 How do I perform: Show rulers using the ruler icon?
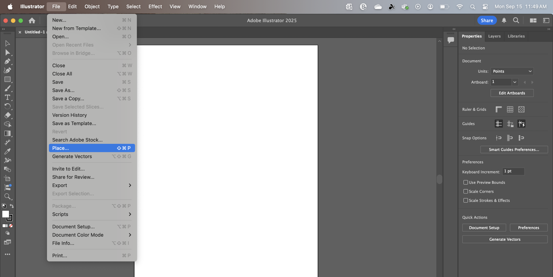click(499, 109)
